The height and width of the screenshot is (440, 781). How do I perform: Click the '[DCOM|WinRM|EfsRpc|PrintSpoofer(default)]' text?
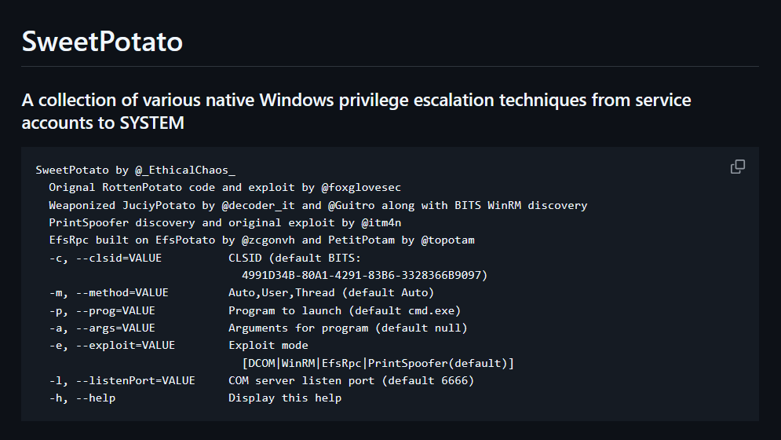(x=378, y=363)
